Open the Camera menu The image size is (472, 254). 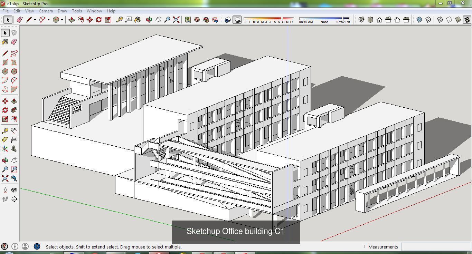click(46, 11)
